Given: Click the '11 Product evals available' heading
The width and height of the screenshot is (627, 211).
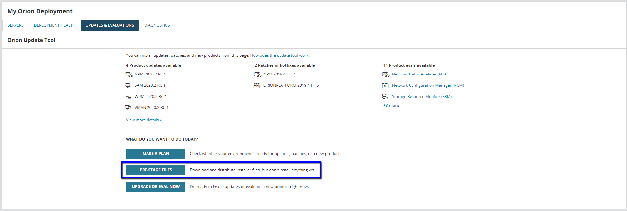Looking at the screenshot, I should [x=409, y=65].
